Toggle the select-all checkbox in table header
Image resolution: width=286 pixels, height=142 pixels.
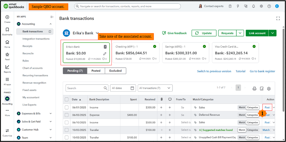(67, 100)
